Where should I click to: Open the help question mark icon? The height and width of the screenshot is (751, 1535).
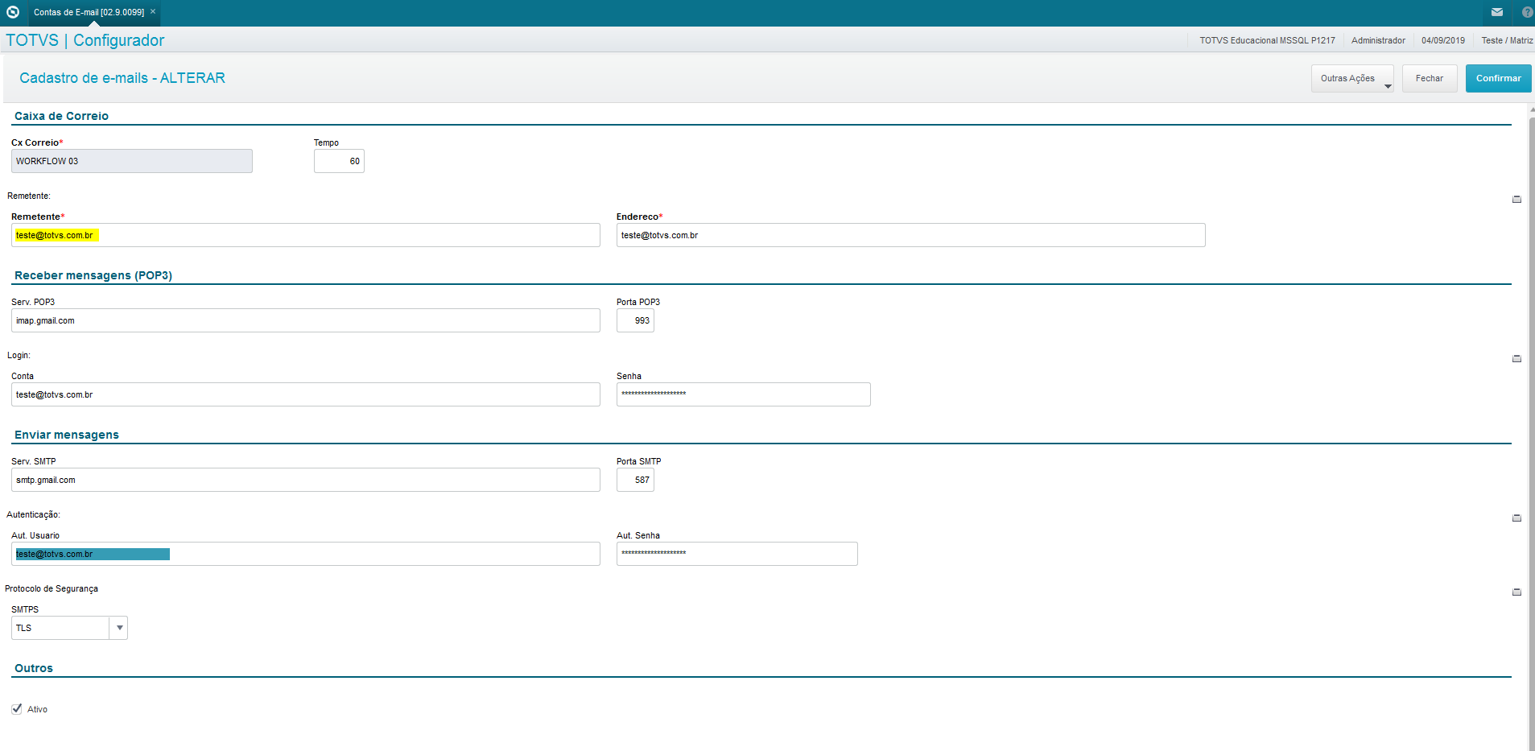(x=1527, y=12)
